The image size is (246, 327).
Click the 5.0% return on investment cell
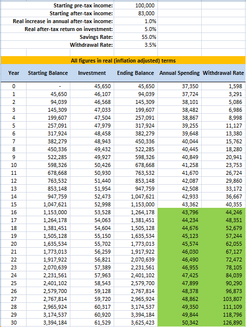[x=150, y=29]
